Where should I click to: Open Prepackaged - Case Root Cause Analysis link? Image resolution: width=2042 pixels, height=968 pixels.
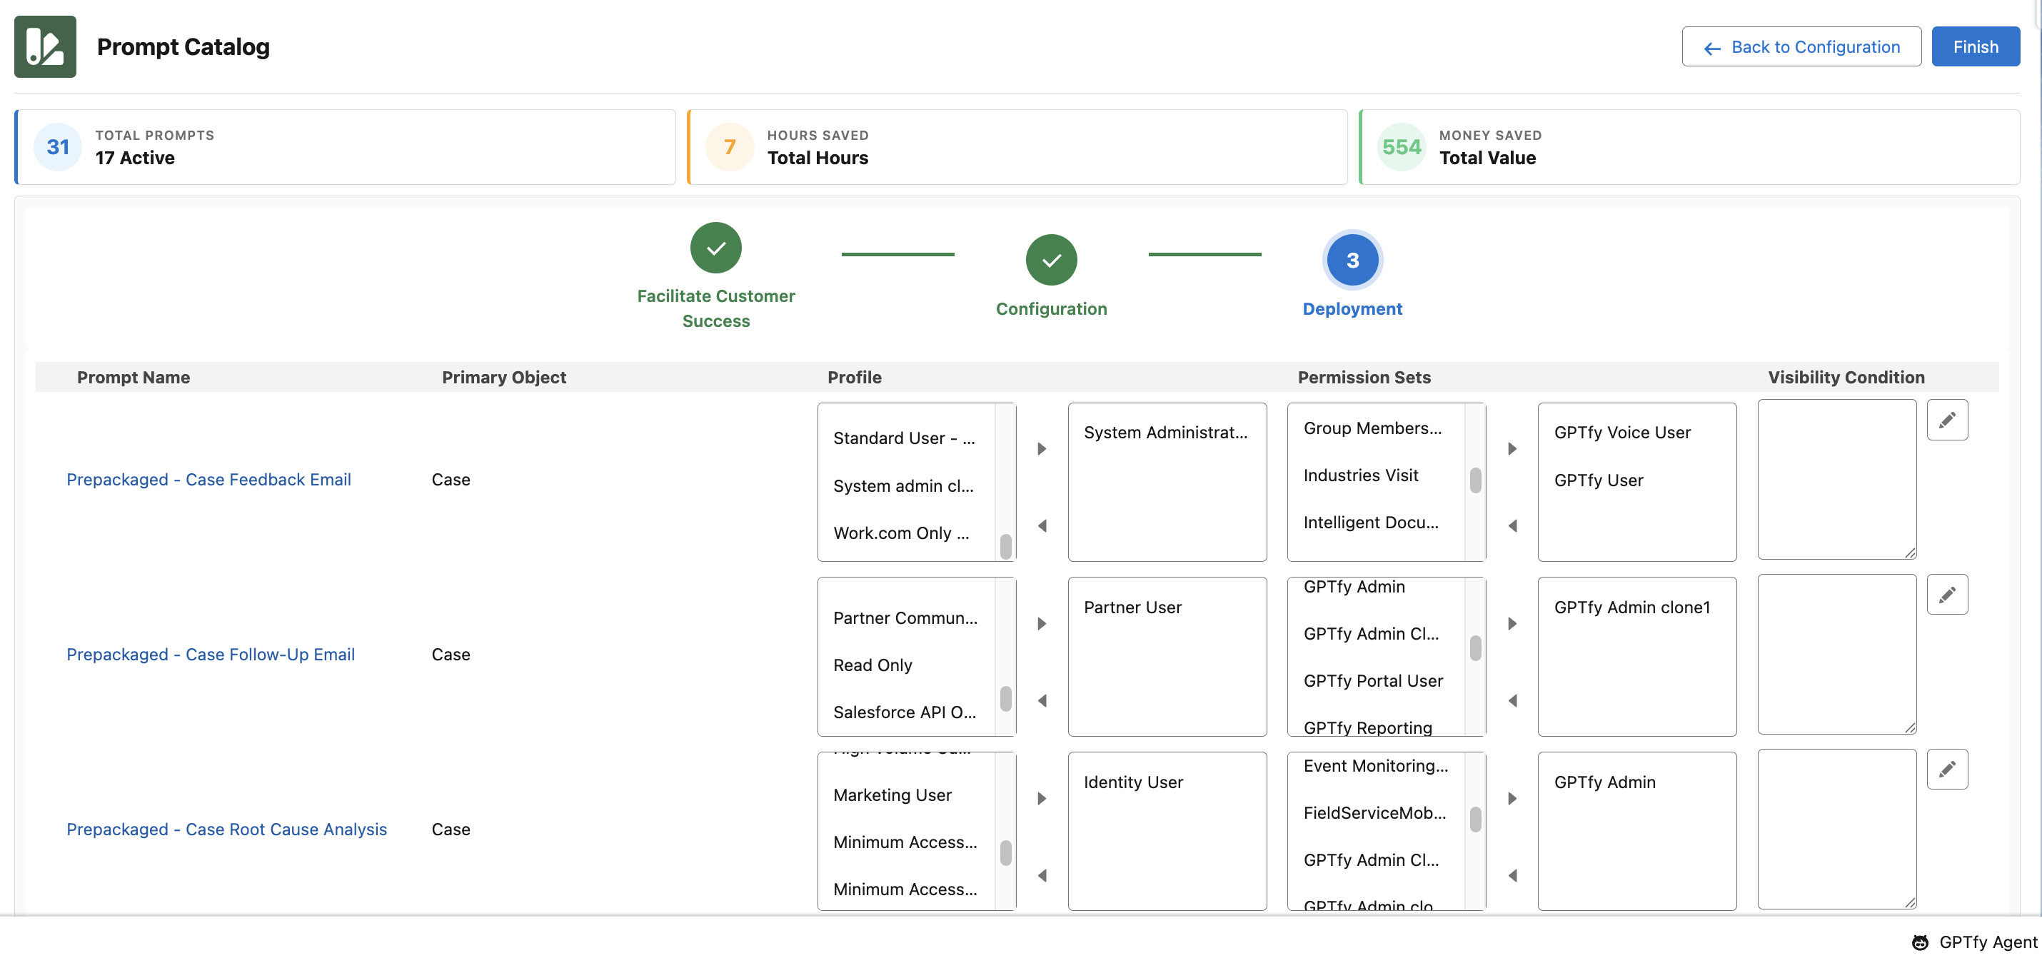227,830
